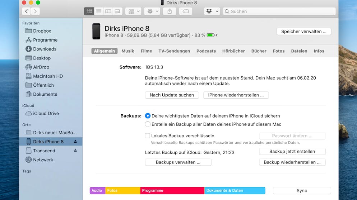Open the group-by arrangement dropdown

pyautogui.click(x=133, y=11)
